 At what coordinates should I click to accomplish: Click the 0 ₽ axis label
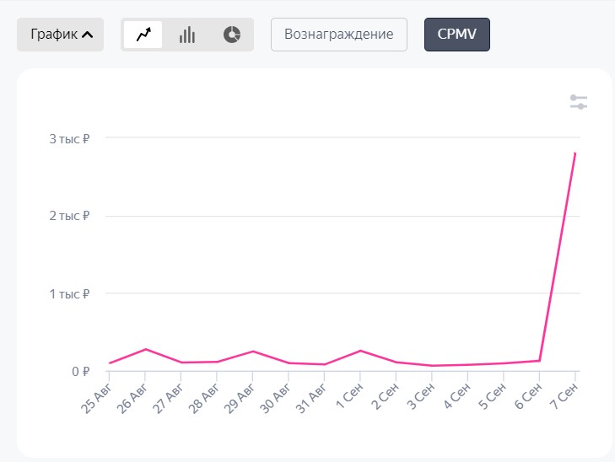(x=80, y=371)
